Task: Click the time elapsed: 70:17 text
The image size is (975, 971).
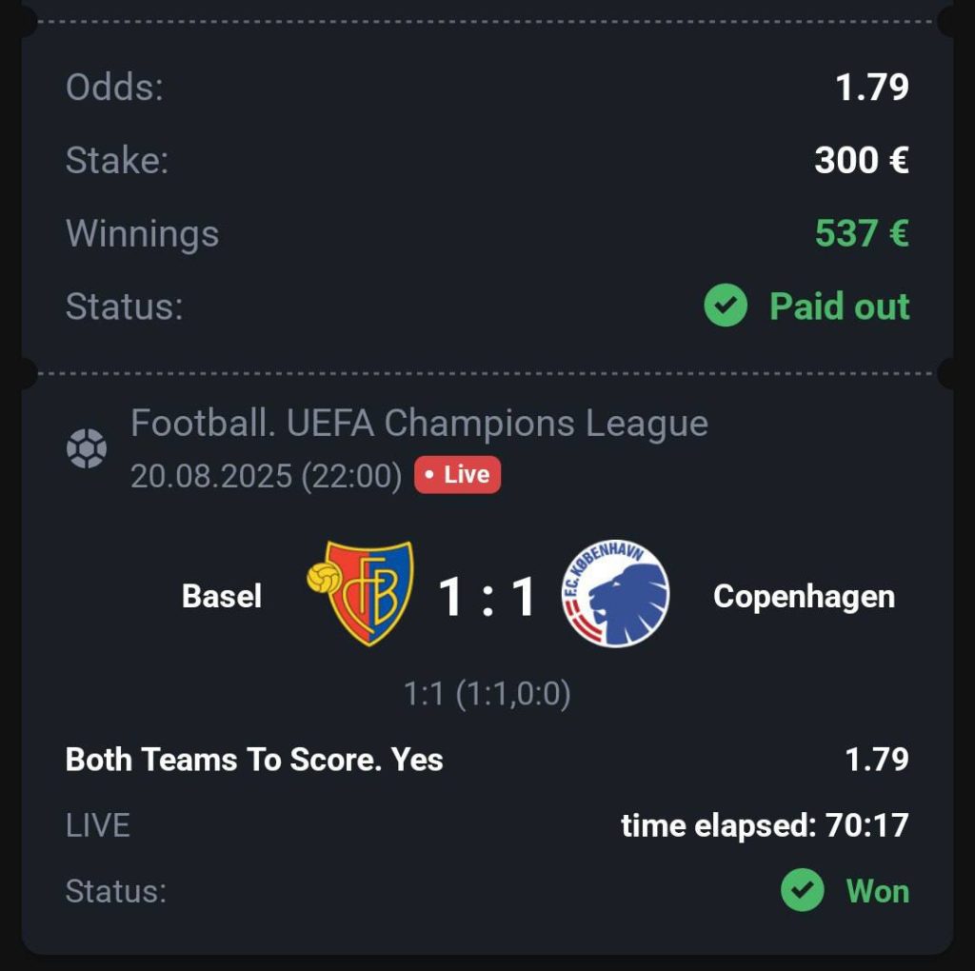Action: click(765, 824)
